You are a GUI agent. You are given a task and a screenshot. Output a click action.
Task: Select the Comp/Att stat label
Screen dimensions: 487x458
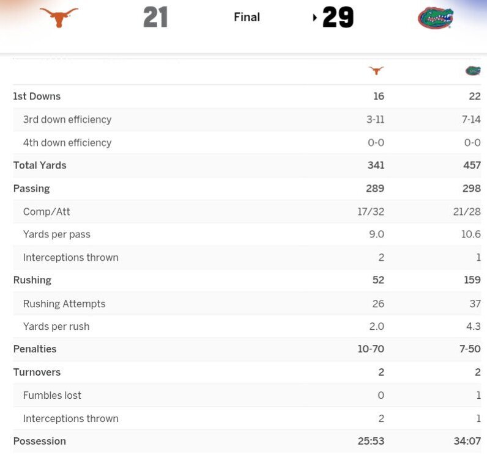46,212
